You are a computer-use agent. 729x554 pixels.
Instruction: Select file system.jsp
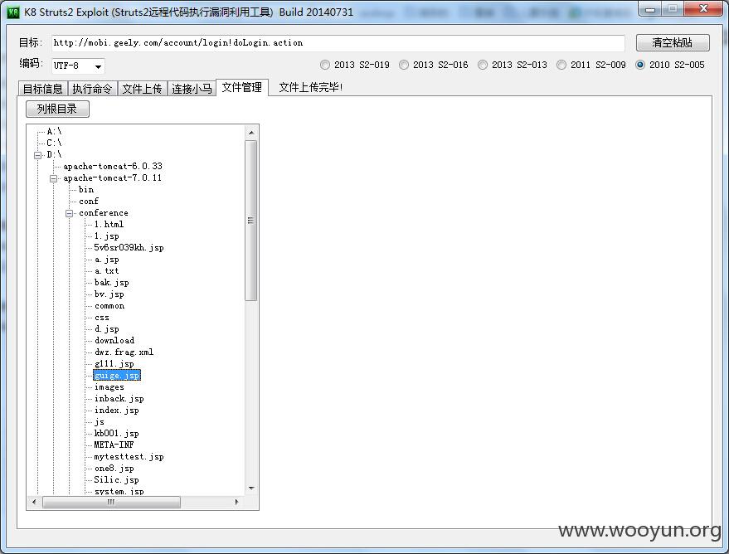[x=119, y=491]
